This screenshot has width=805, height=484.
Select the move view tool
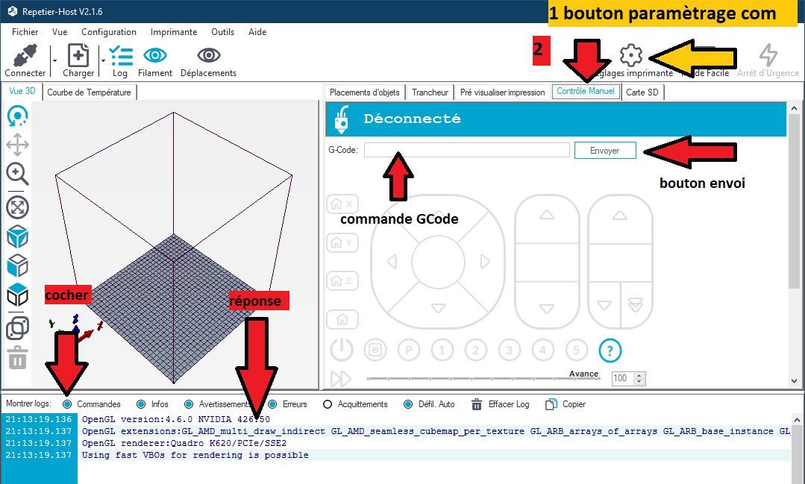click(17, 145)
